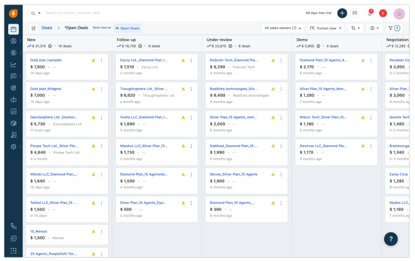Click the orange Freshsales logo
The image size is (415, 261).
(13, 13)
